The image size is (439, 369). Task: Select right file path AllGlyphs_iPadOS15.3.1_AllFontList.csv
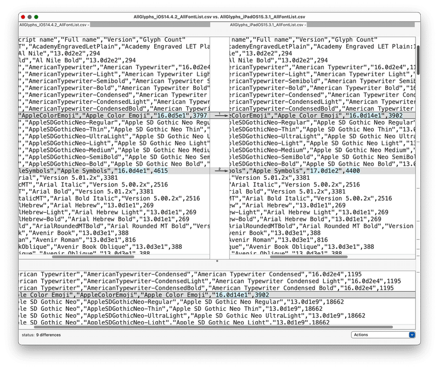click(x=267, y=25)
